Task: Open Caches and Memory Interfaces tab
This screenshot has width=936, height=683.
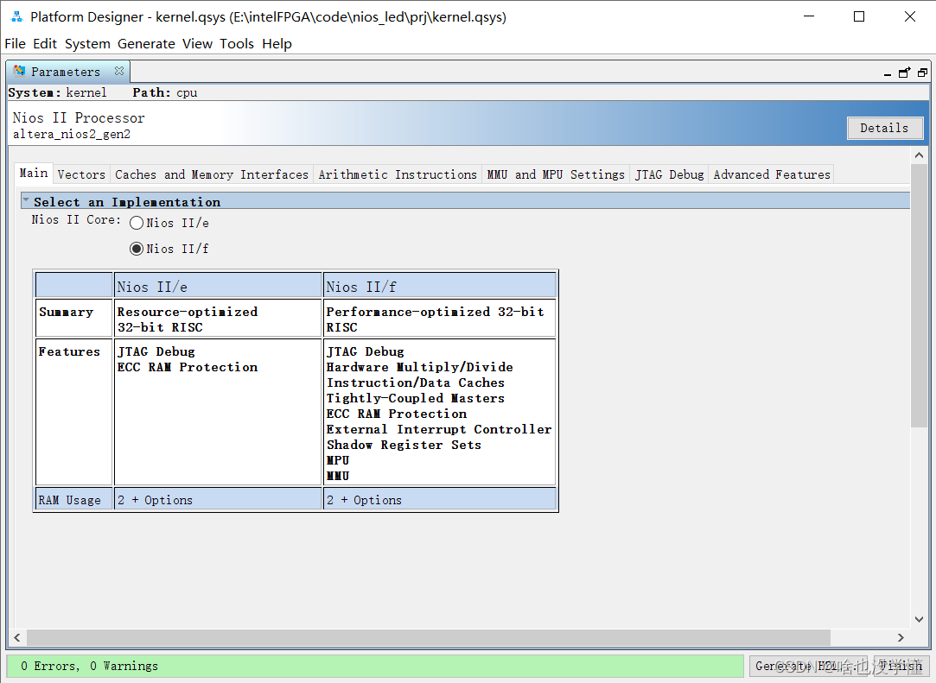Action: (212, 174)
